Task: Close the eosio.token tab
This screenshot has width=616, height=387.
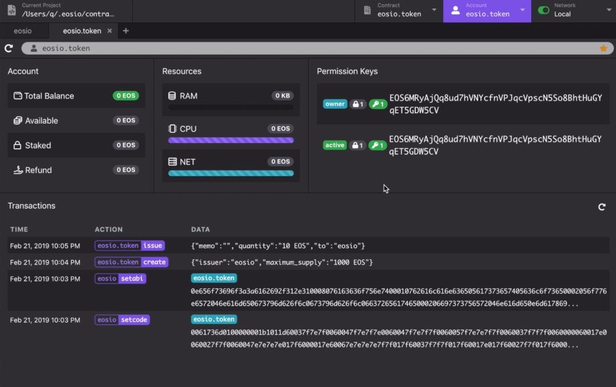Action: 110,31
